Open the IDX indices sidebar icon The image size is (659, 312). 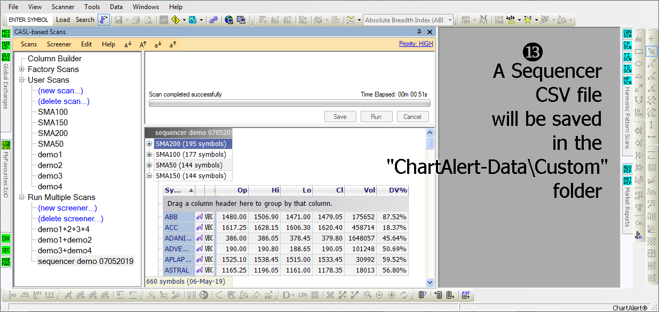(6, 238)
